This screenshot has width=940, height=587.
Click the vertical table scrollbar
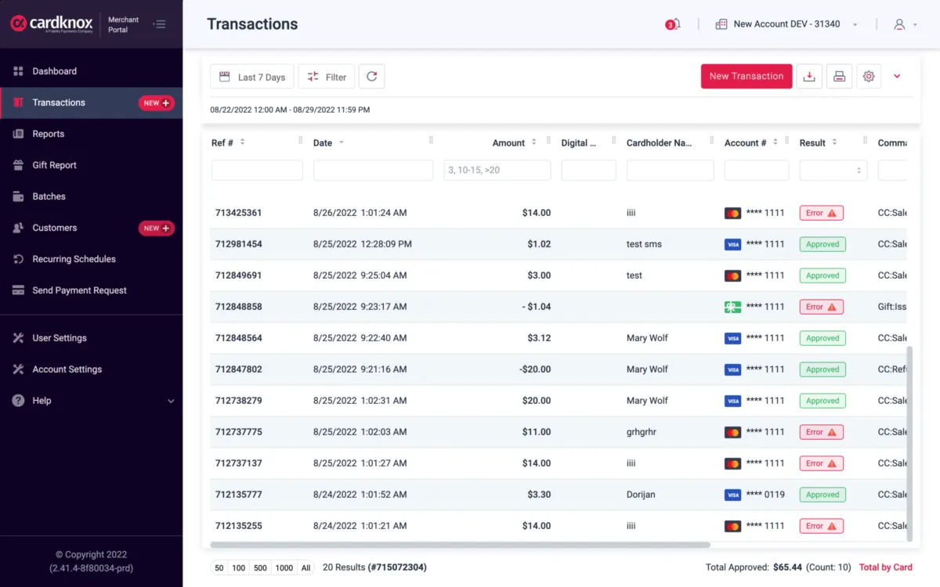[x=909, y=444]
